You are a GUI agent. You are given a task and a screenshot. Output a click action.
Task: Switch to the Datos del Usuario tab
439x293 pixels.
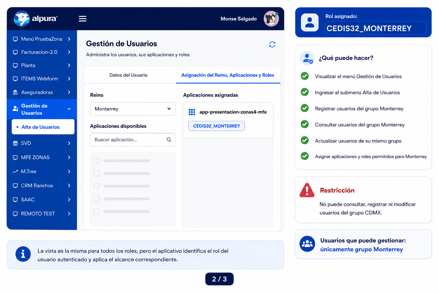[x=128, y=75]
